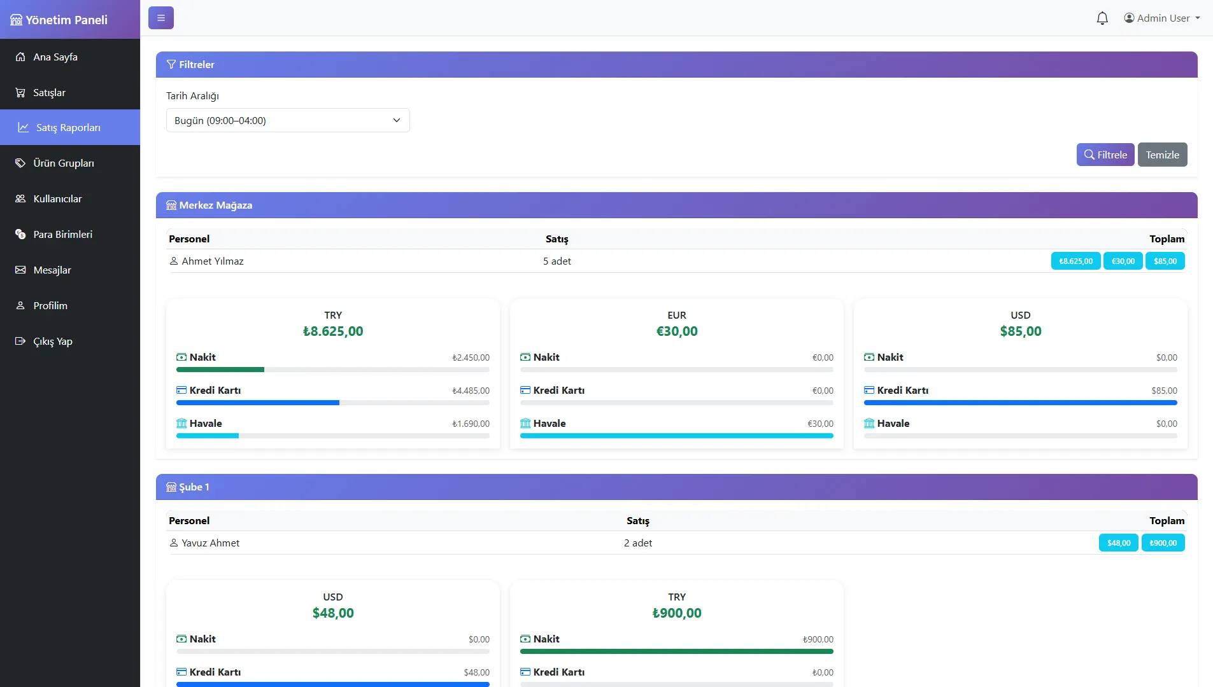Click card icon in EUR Kredi Kartı row
This screenshot has width=1213, height=687.
525,391
